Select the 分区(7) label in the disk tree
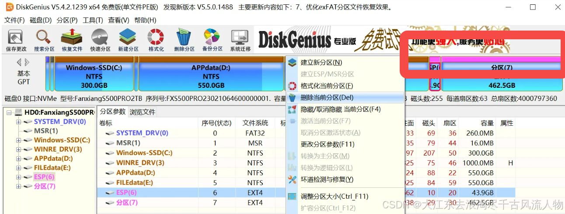Viewport: 565px width, 214px height. 45,186
